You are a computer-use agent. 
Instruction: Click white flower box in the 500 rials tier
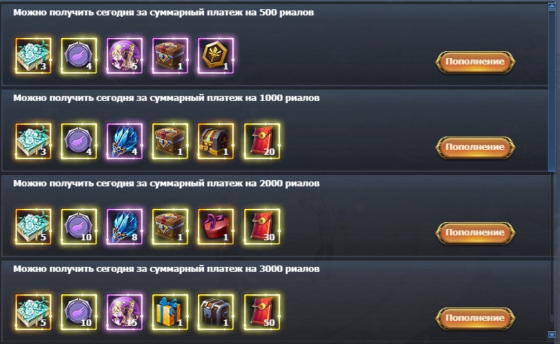tap(33, 55)
